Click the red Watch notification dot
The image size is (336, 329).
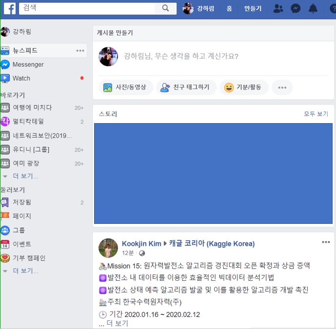82,78
